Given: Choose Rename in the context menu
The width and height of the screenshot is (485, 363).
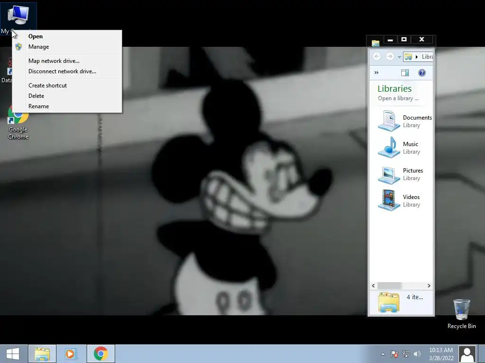Looking at the screenshot, I should tap(67, 106).
